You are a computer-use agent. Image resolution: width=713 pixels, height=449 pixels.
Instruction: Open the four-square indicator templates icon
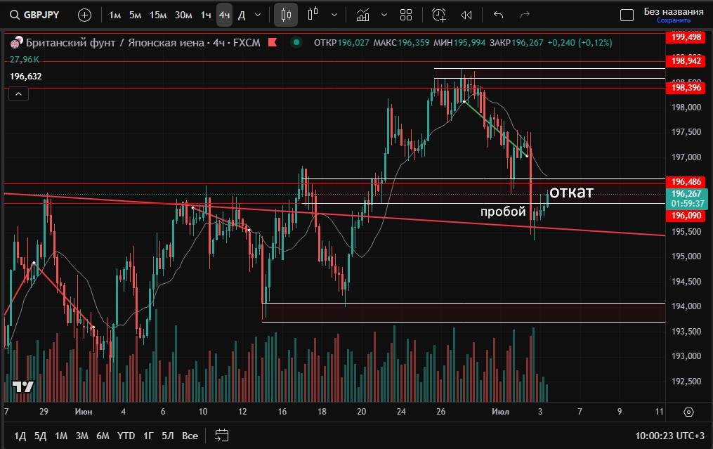point(406,15)
